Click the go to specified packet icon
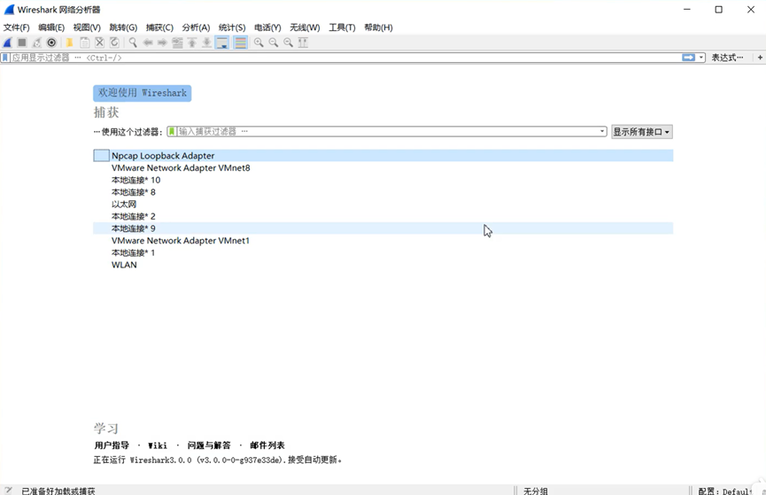Viewport: 766px width, 495px height. [177, 43]
